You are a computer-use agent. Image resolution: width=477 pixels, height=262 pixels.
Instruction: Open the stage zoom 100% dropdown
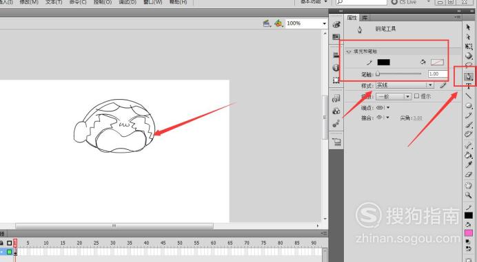(x=324, y=23)
